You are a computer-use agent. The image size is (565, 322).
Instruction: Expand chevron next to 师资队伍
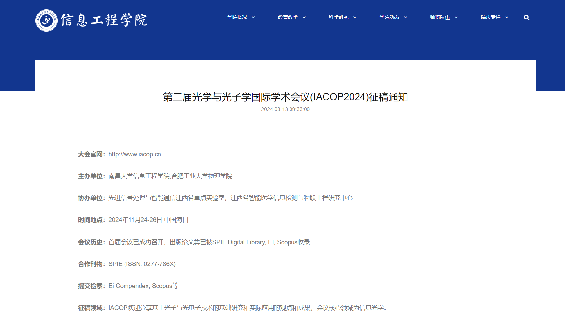(x=456, y=18)
